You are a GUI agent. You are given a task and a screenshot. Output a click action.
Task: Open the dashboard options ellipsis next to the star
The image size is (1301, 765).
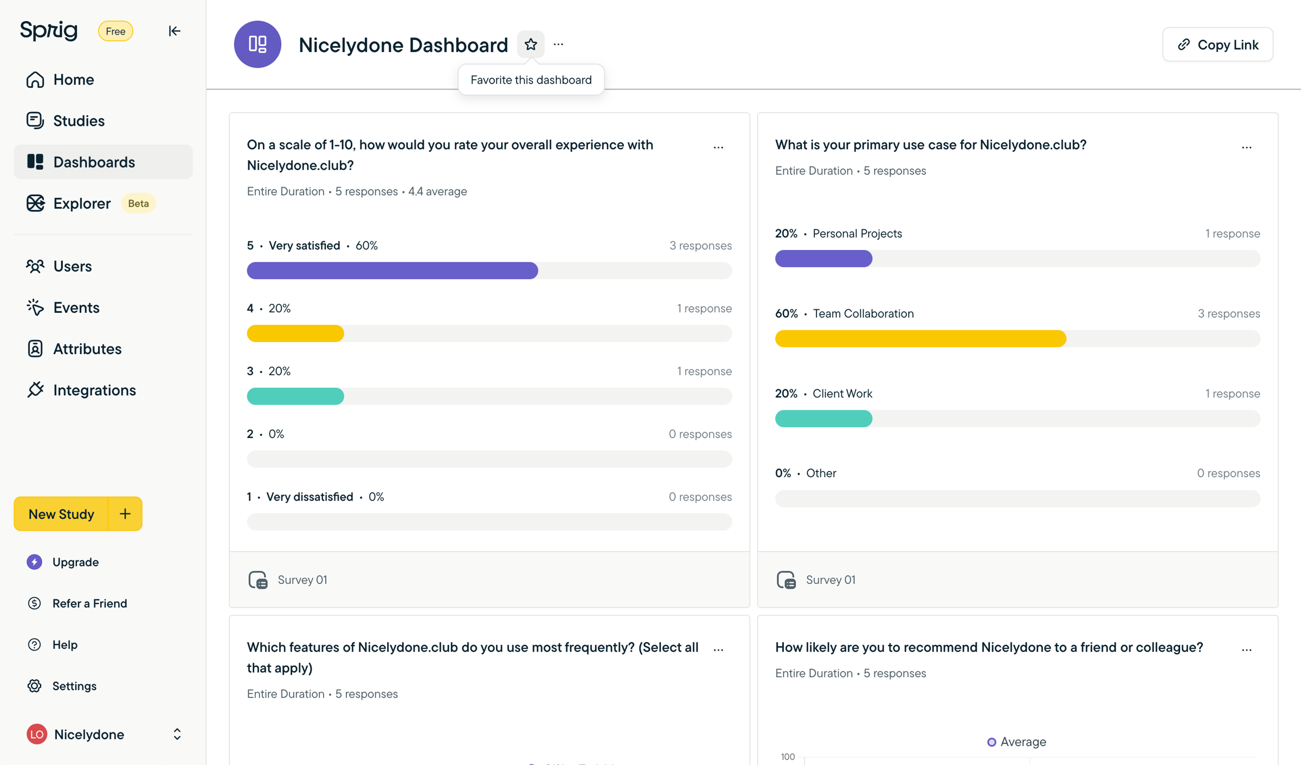tap(558, 44)
